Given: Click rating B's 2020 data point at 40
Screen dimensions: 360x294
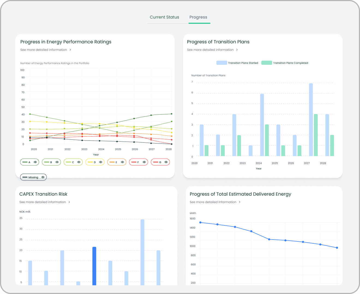Looking at the screenshot, I should 30,114.
